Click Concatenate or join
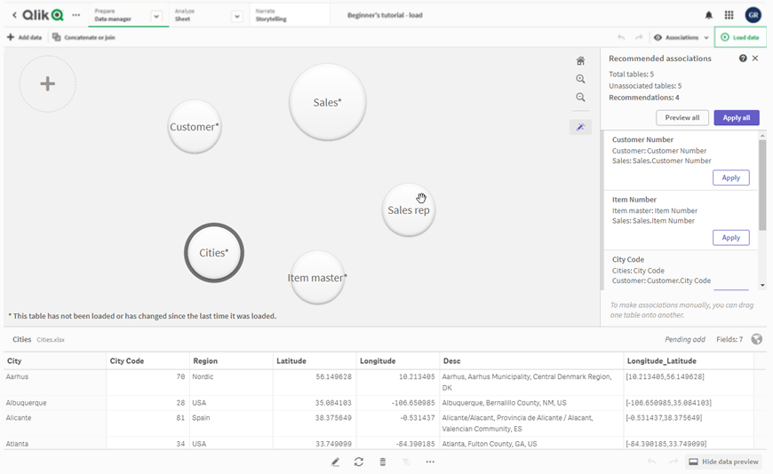 84,37
